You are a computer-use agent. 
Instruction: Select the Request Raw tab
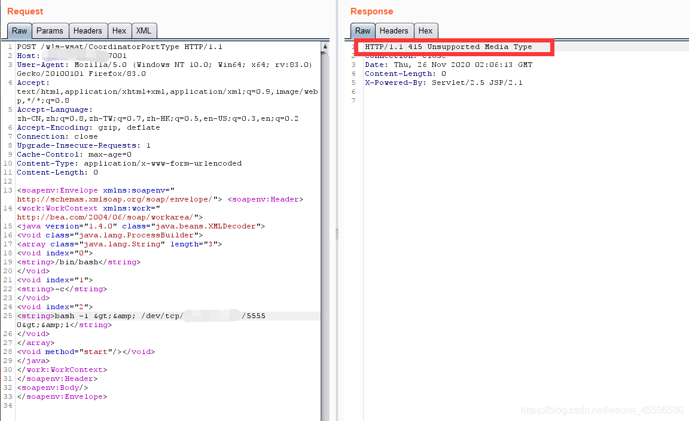coord(19,30)
